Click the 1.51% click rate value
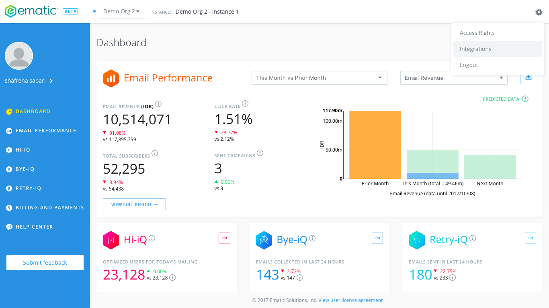 point(234,120)
